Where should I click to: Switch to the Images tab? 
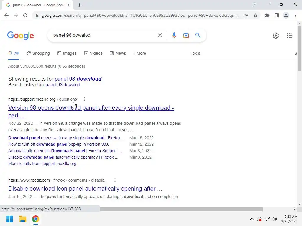click(67, 54)
